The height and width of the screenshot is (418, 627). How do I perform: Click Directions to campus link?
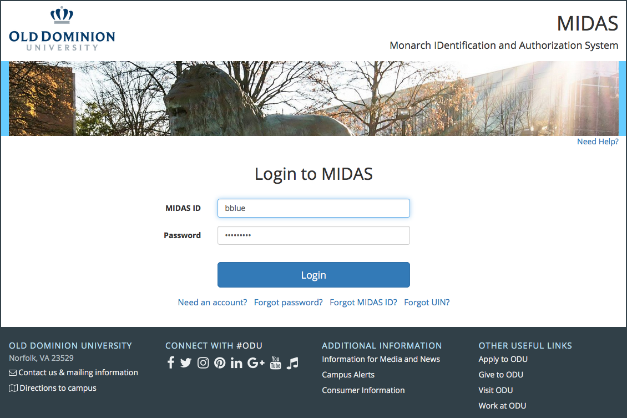[x=58, y=388]
